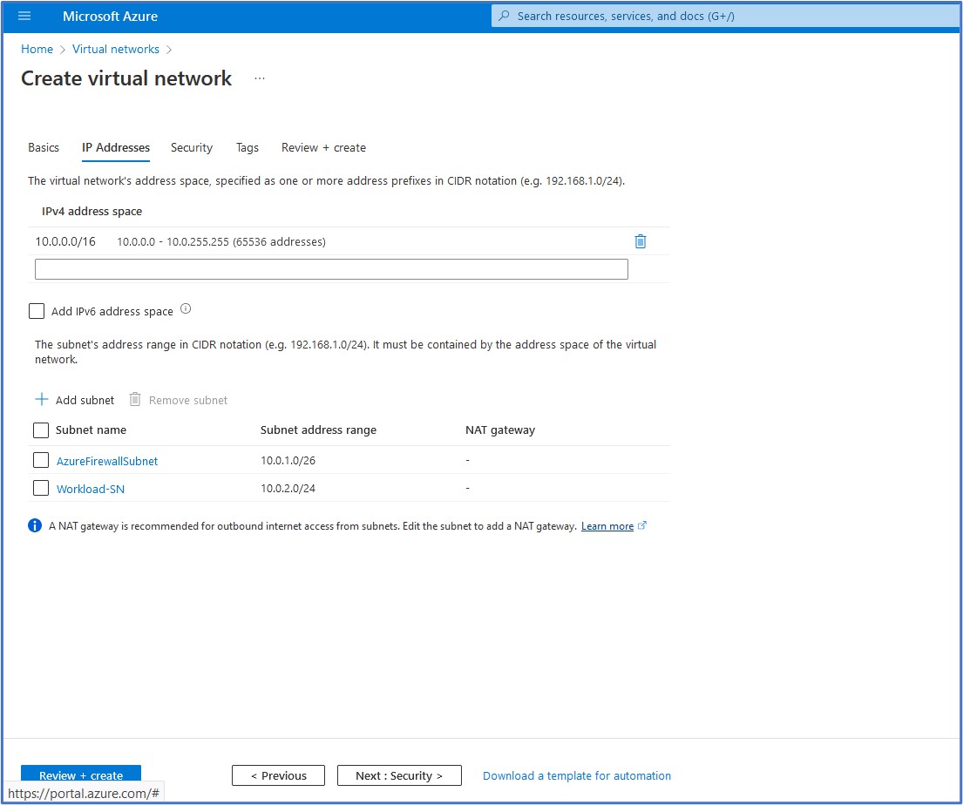Click the Remove subnet trash icon
Image resolution: width=963 pixels, height=805 pixels.
click(x=135, y=400)
